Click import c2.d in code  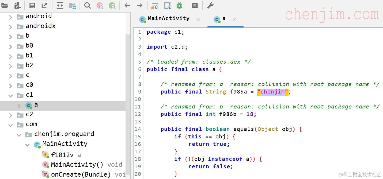[167, 47]
